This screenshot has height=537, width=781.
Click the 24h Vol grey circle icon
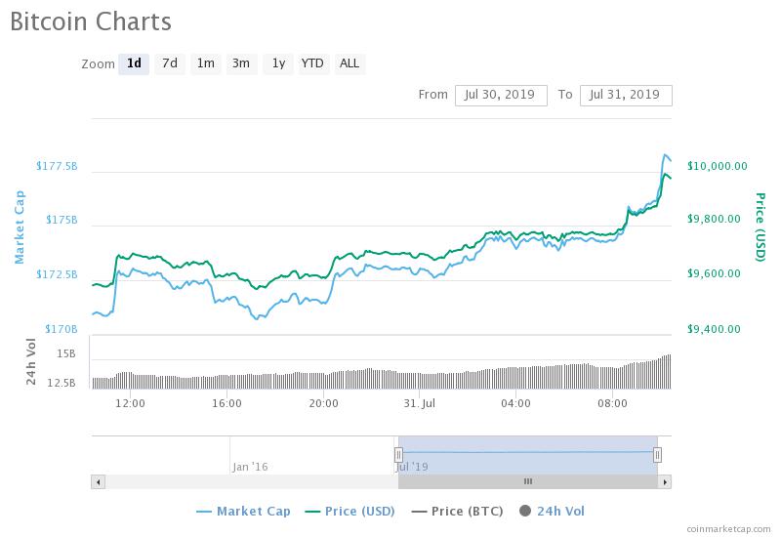pyautogui.click(x=526, y=511)
